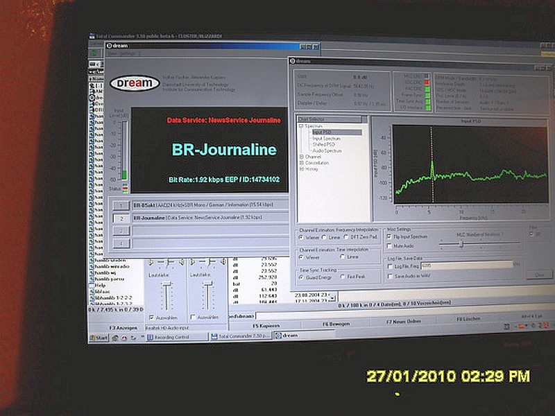555x416 pixels.
Task: Choose Linear for time interpolation
Action: pyautogui.click(x=342, y=257)
